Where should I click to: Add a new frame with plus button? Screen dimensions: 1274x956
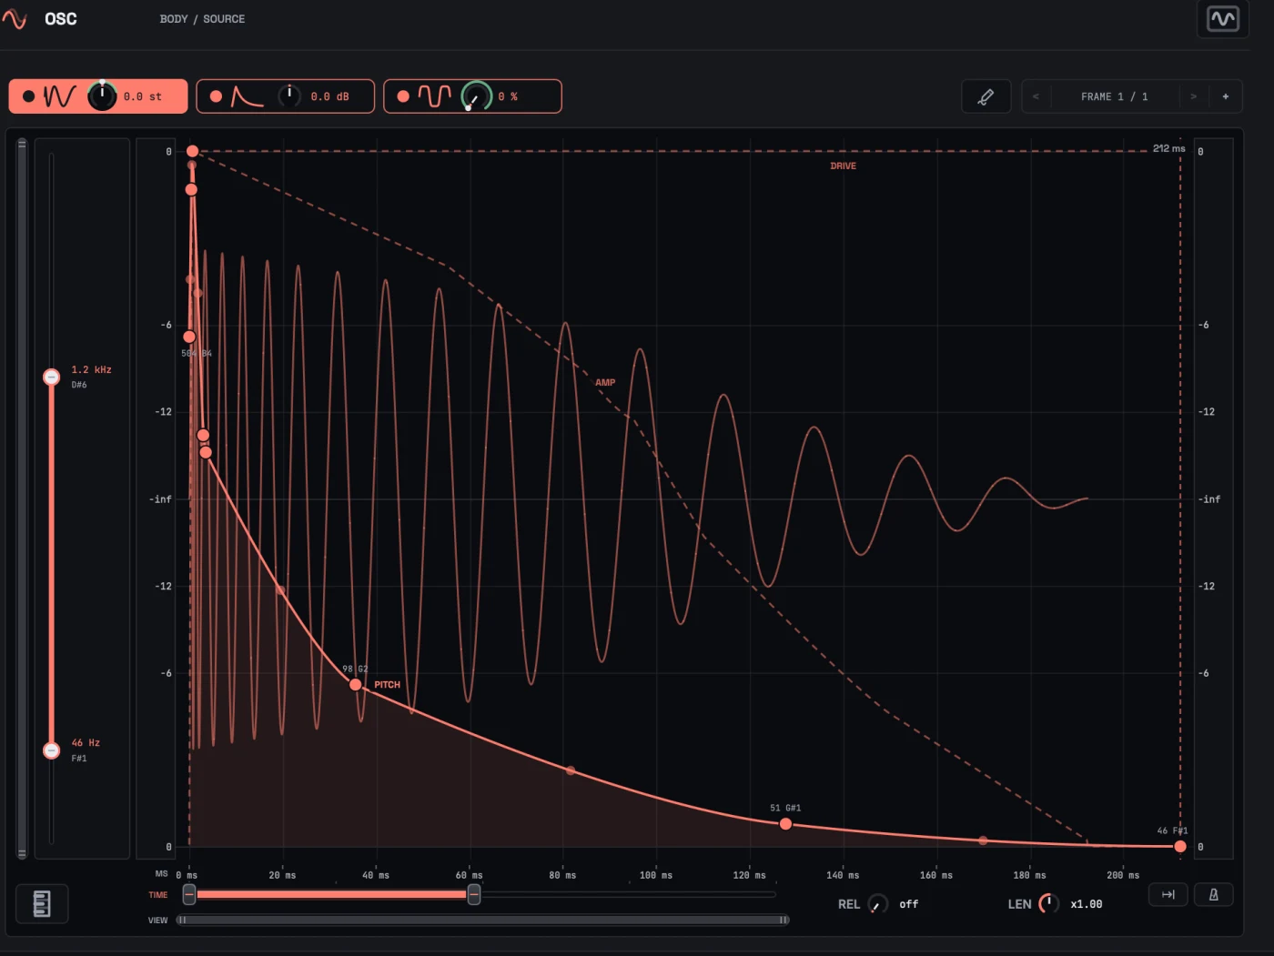click(1226, 96)
